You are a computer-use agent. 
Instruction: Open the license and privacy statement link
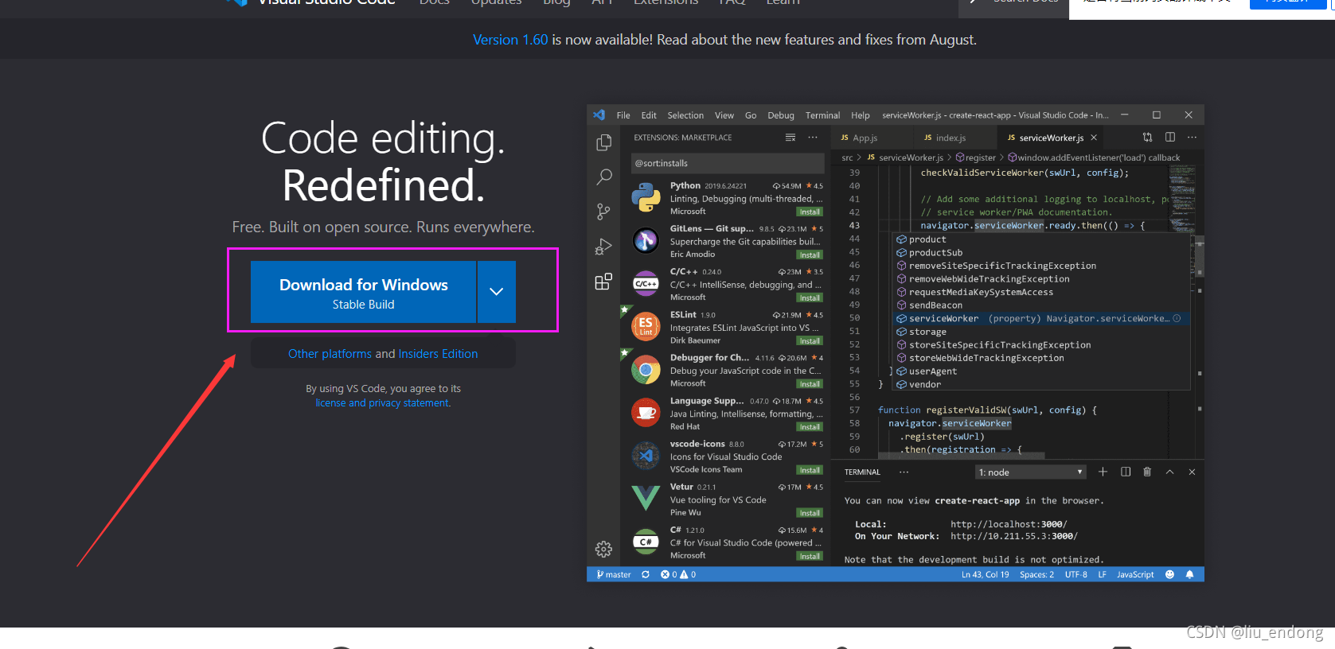(x=383, y=403)
